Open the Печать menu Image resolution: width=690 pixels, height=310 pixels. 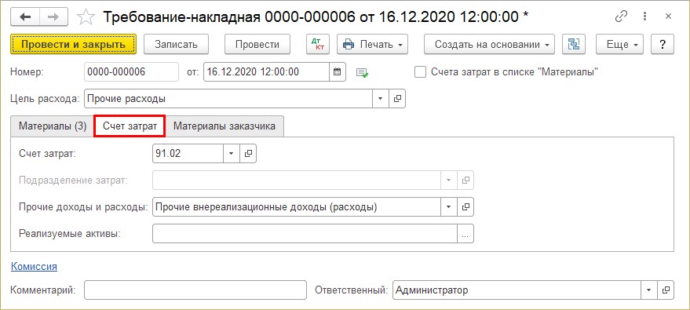(372, 45)
